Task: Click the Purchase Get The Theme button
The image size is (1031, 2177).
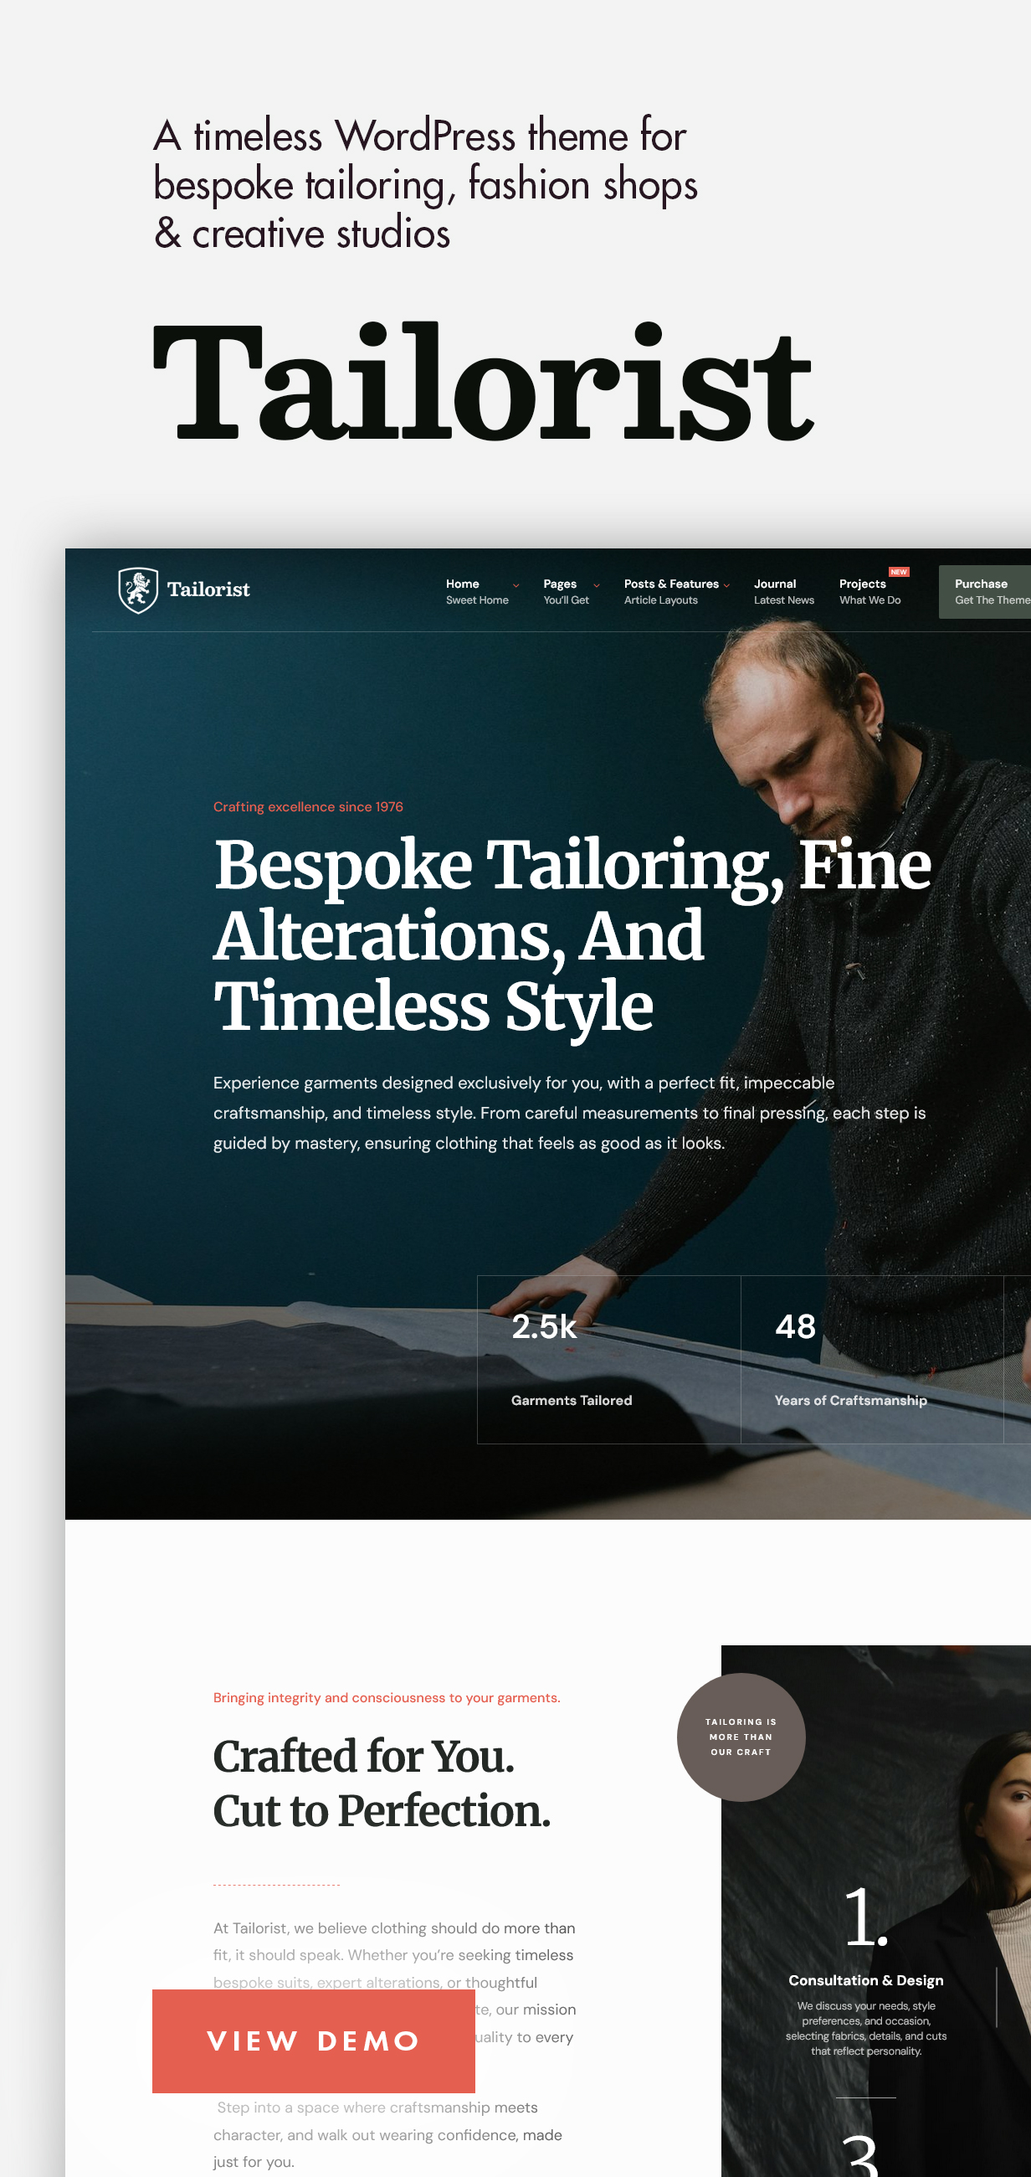Action: tap(985, 592)
